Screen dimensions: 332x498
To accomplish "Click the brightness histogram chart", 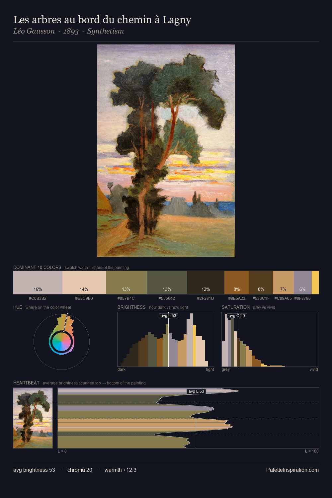I will pyautogui.click(x=166, y=339).
